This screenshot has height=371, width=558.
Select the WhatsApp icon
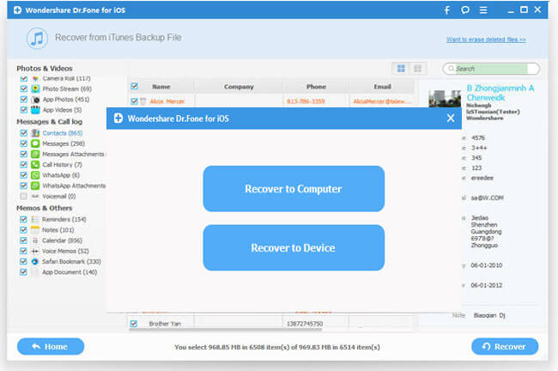35,175
